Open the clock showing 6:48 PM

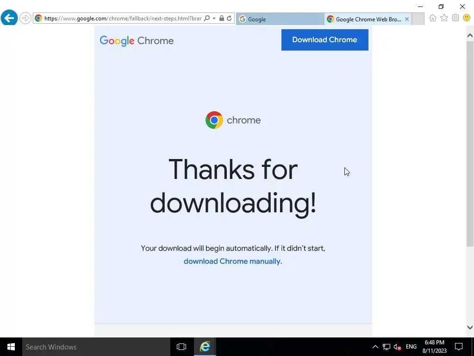434,347
